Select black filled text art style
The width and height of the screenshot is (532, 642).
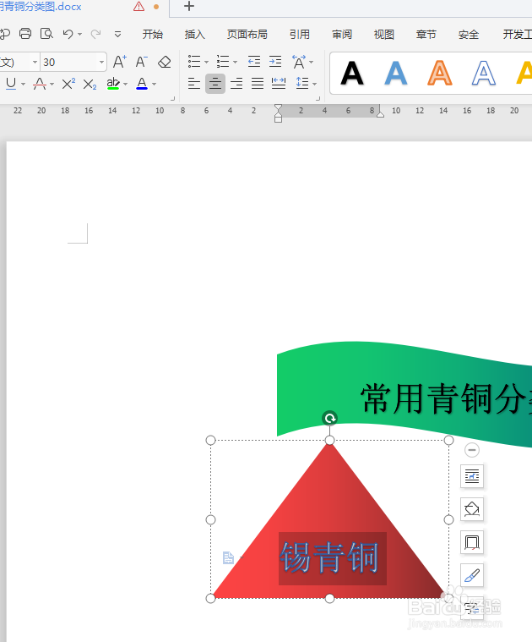tap(352, 74)
